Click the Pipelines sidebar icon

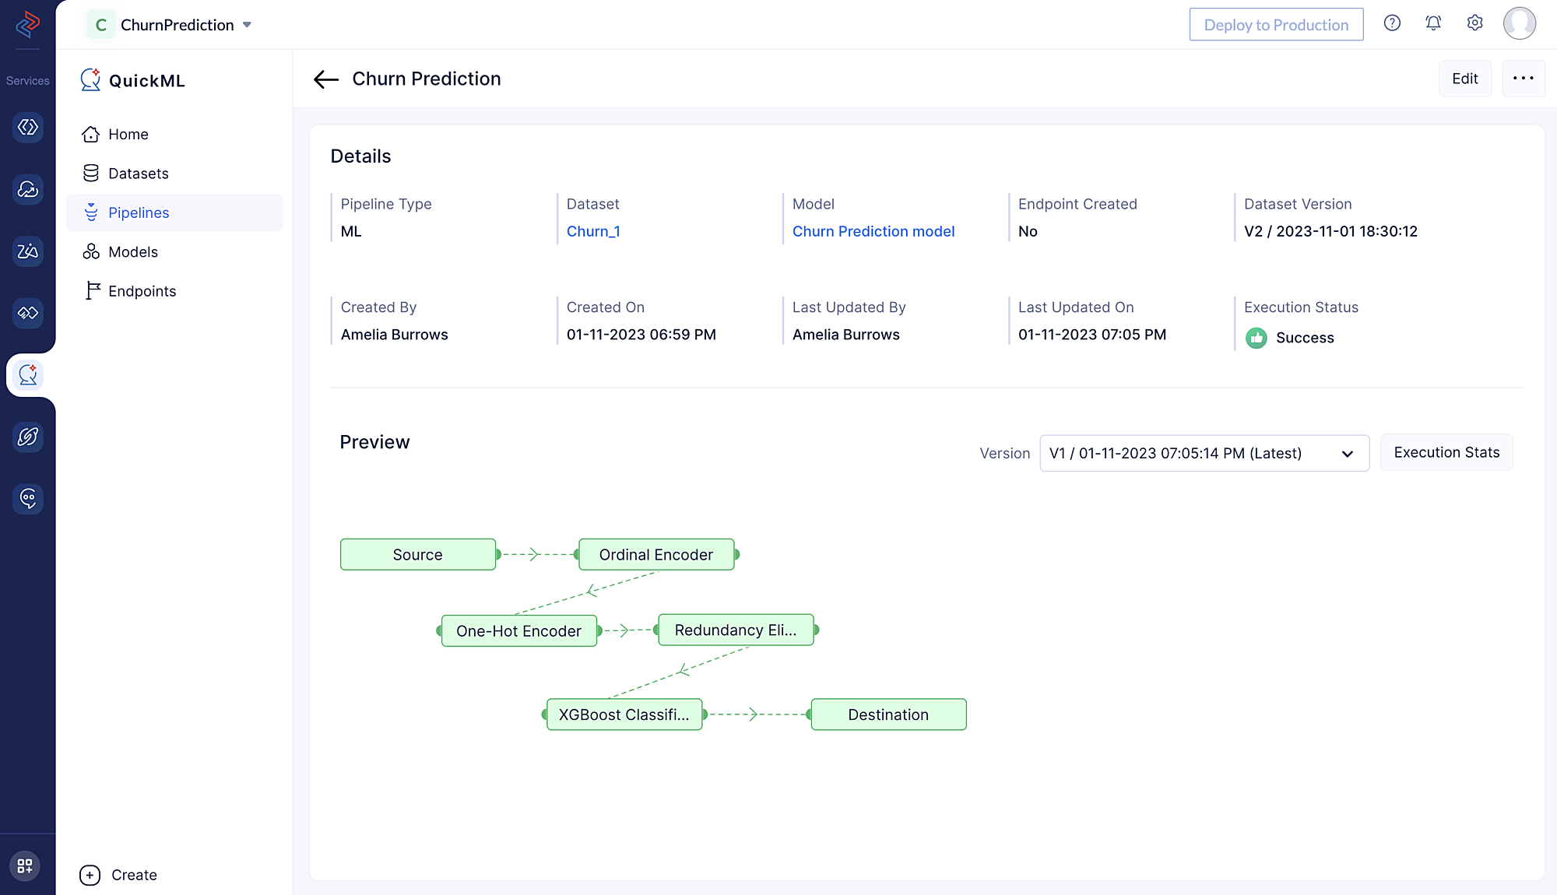click(91, 212)
